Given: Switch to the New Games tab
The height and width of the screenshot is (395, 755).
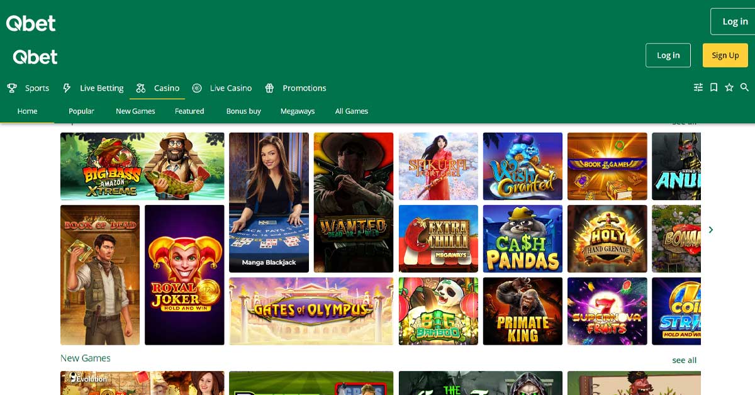Looking at the screenshot, I should point(135,111).
